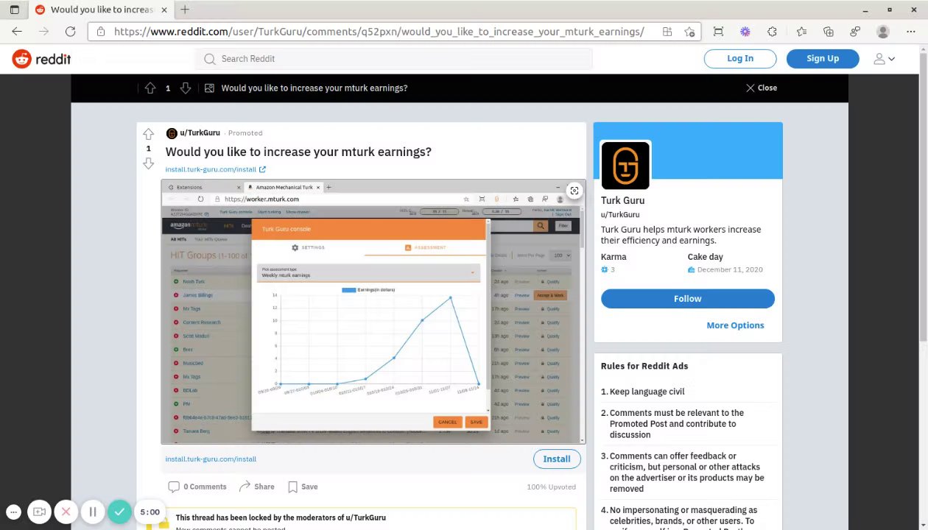Reload the page with the refresh icon

click(70, 32)
